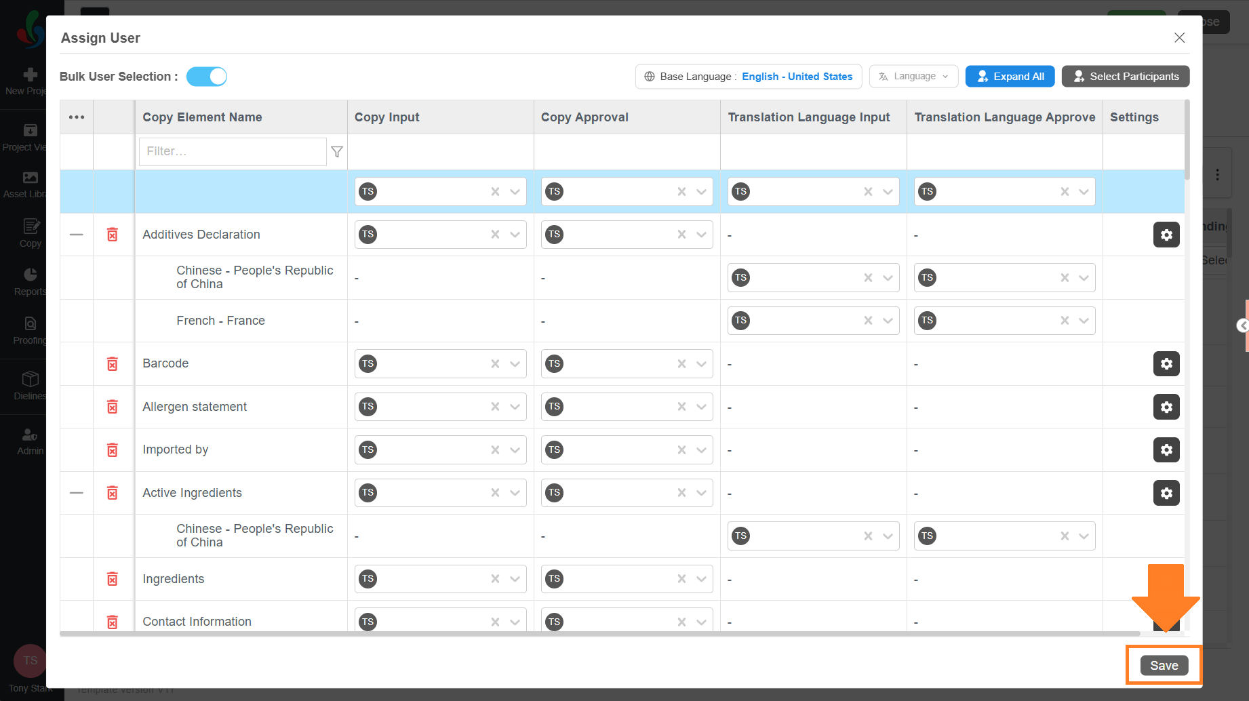1249x701 pixels.
Task: Click the filter funnel icon
Action: click(x=337, y=152)
